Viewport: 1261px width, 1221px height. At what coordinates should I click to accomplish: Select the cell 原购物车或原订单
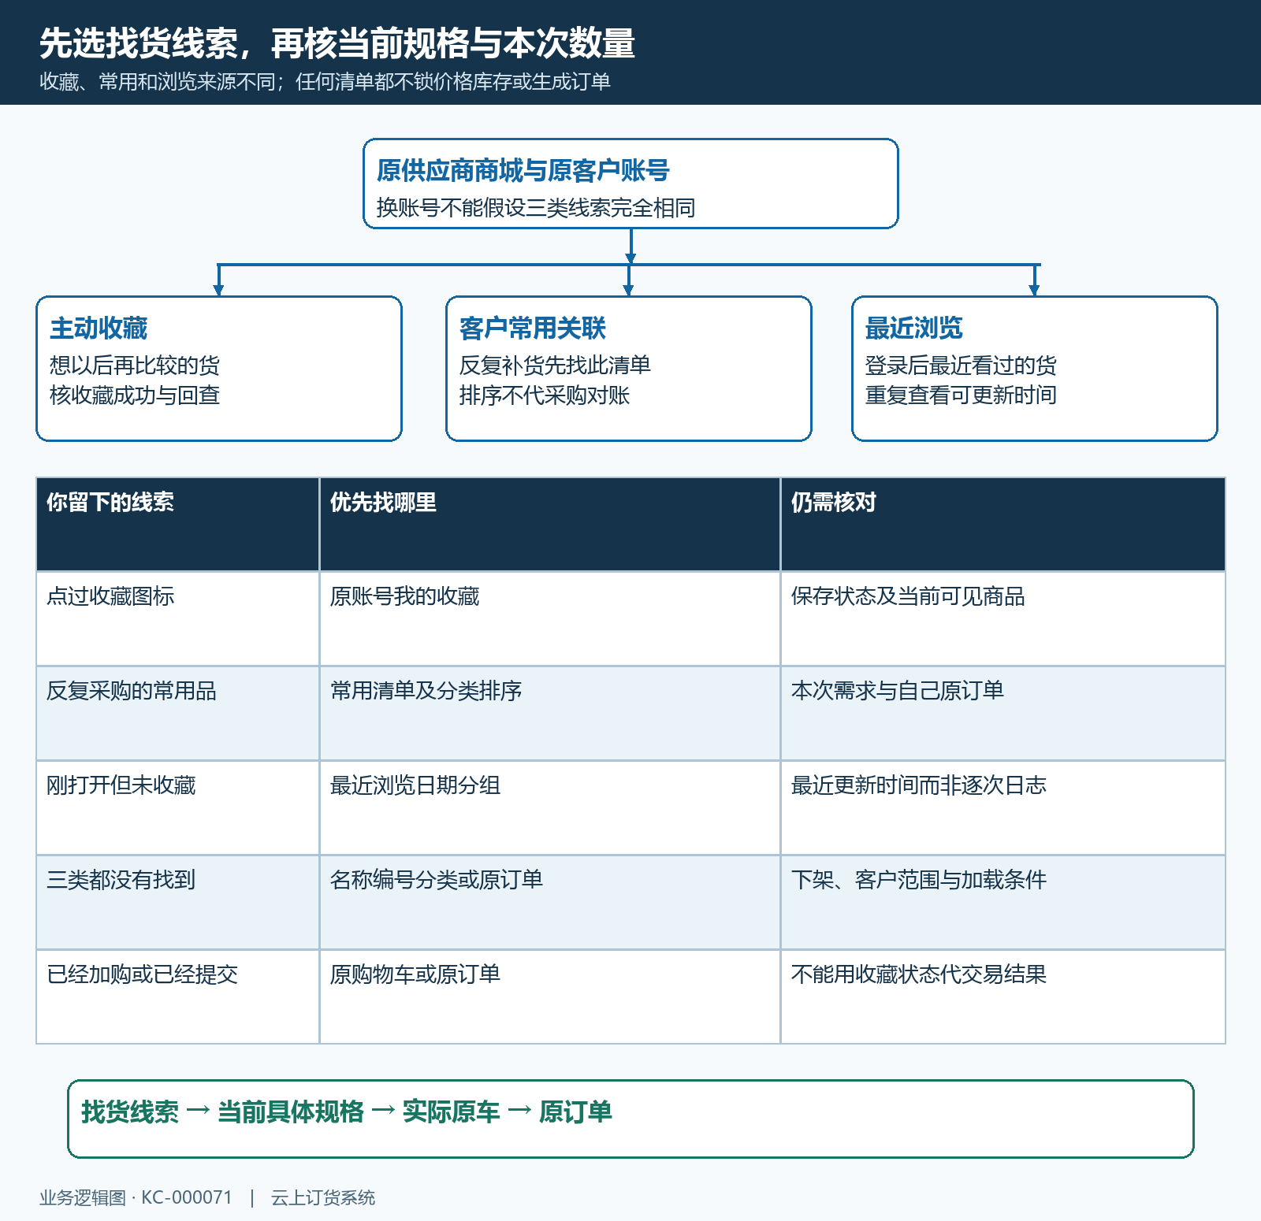(x=549, y=996)
